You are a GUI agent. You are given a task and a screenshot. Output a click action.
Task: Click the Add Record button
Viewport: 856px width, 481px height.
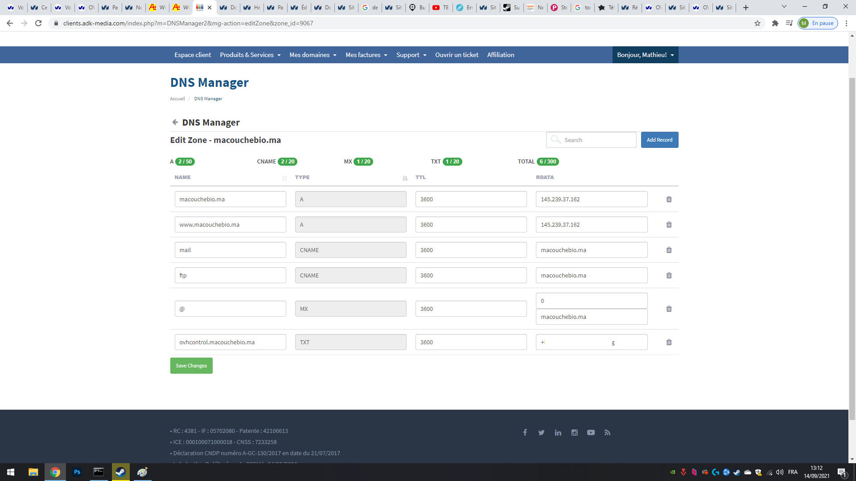pyautogui.click(x=659, y=140)
